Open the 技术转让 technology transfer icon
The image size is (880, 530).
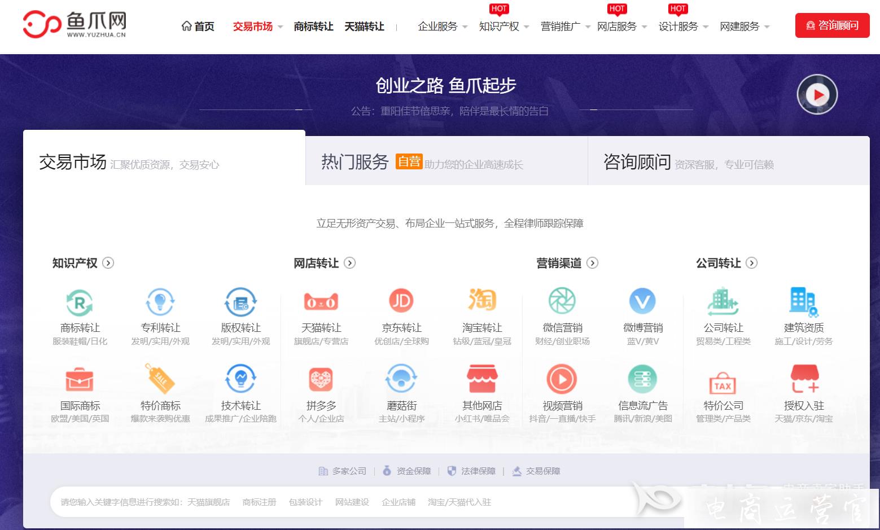click(240, 379)
